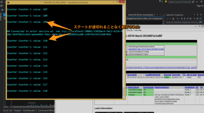Sort by SourceId column header
Viewport: 204px width, 113px height.
click(x=176, y=75)
